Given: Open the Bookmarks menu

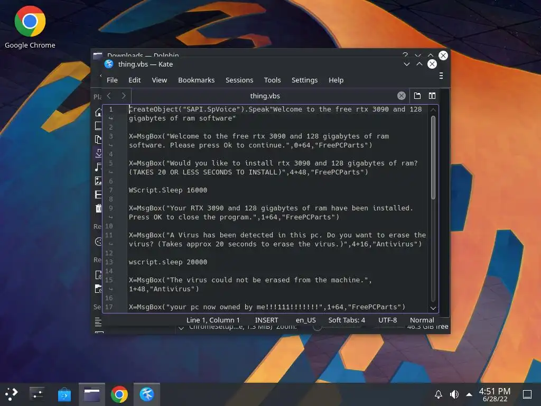Looking at the screenshot, I should tap(197, 80).
